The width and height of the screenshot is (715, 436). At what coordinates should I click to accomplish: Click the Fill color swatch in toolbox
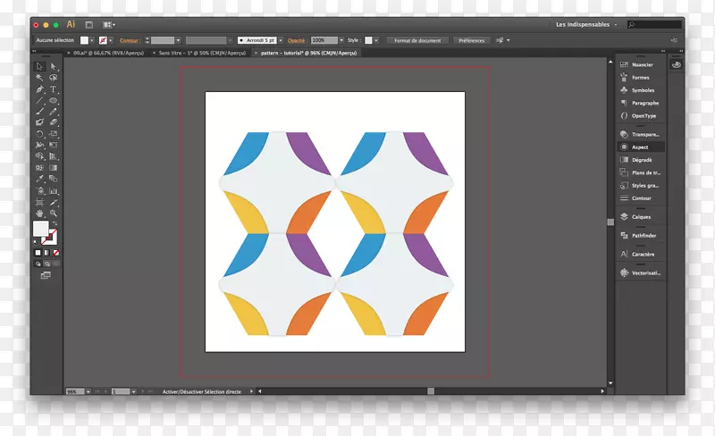coord(40,229)
